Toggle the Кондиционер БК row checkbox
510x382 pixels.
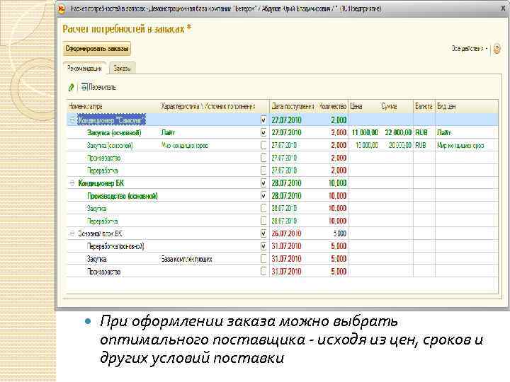[x=263, y=183]
